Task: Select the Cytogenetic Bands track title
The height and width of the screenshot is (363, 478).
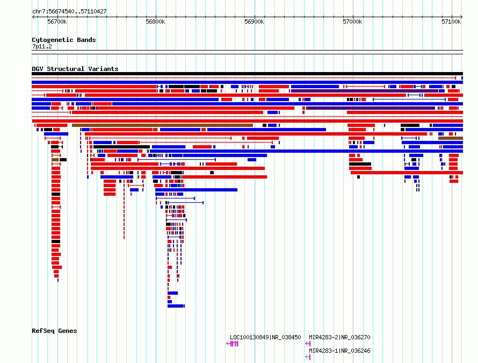Action: (x=64, y=40)
